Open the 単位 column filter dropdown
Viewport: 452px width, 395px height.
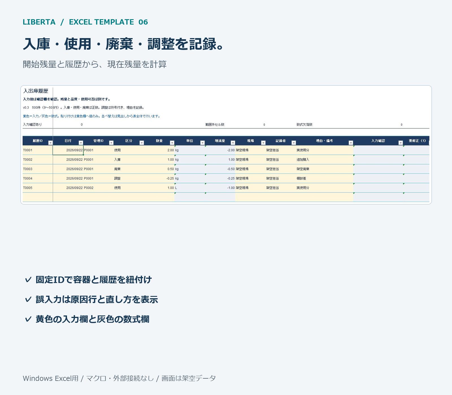coord(203,143)
